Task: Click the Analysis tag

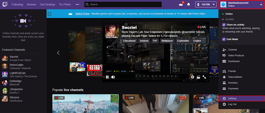Action: pyautogui.click(x=144, y=41)
